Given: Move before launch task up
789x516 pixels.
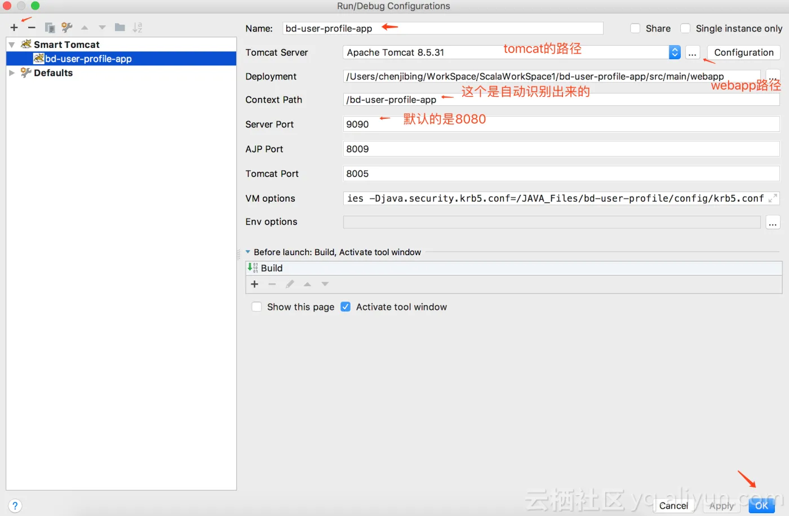Looking at the screenshot, I should [307, 284].
